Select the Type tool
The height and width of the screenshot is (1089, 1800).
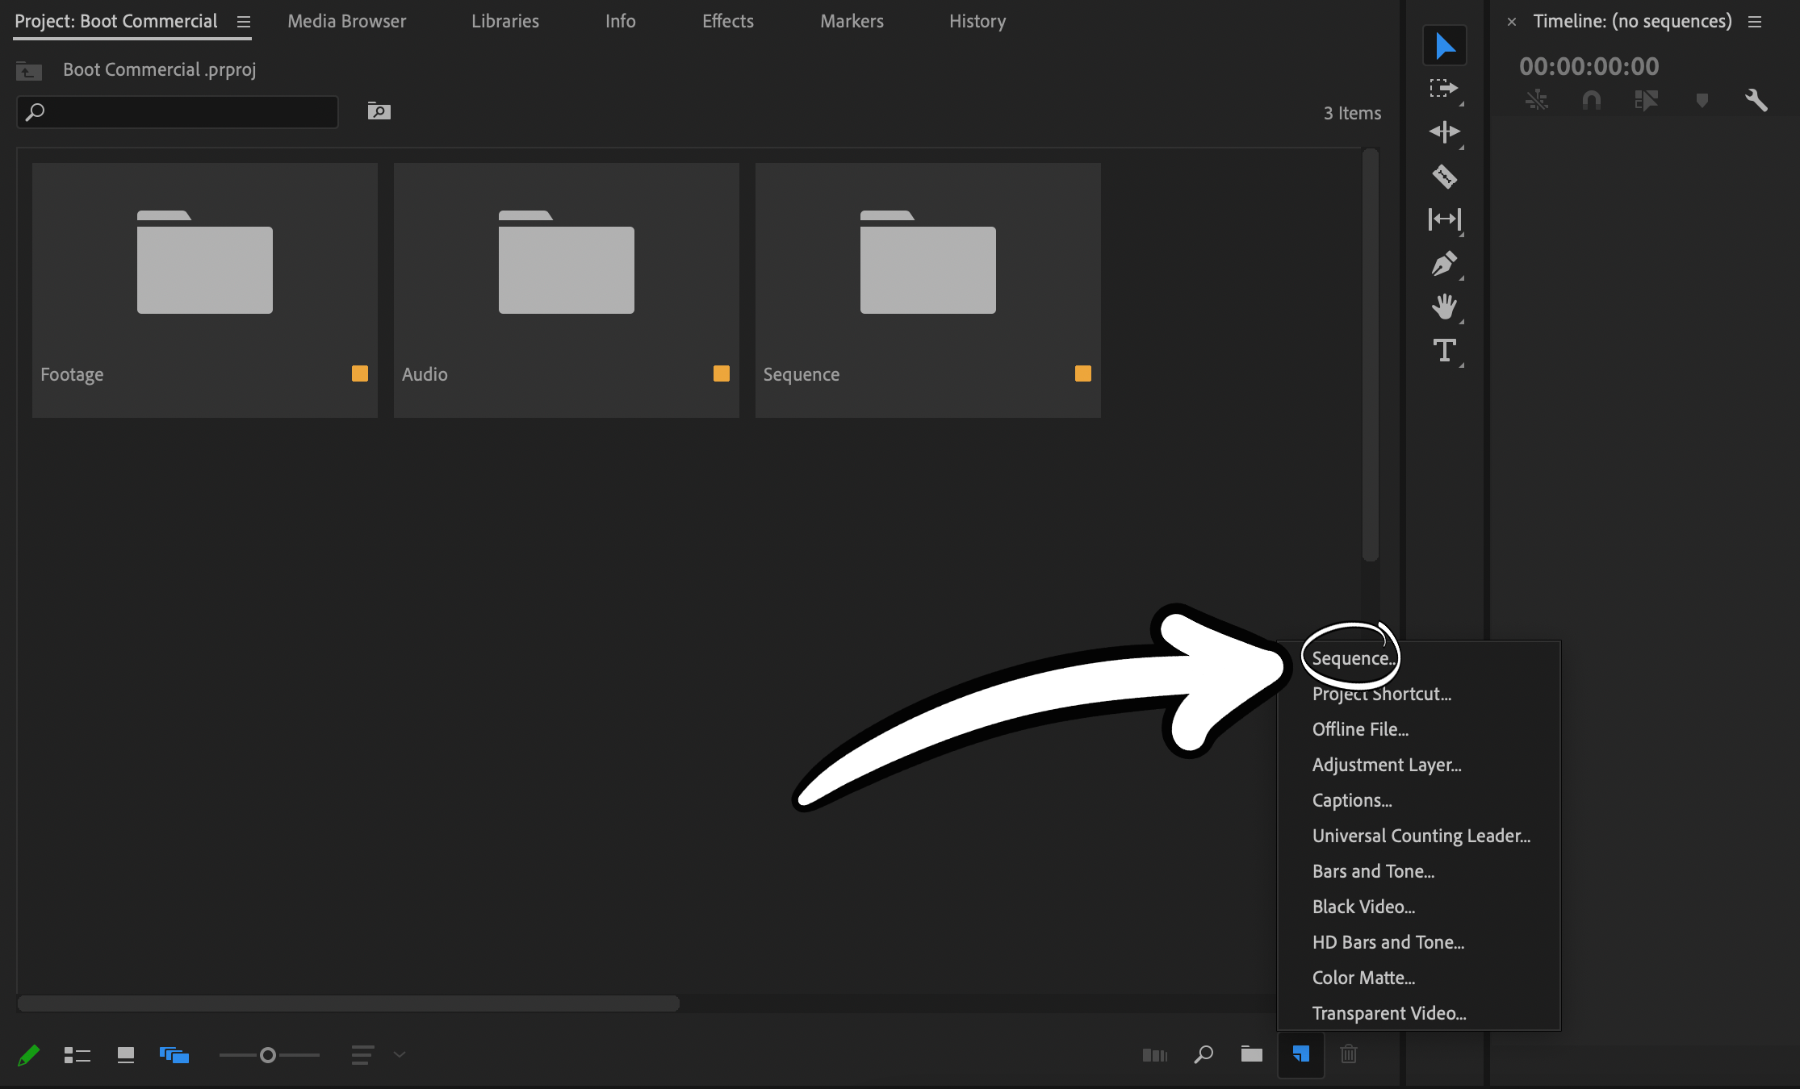[1444, 350]
